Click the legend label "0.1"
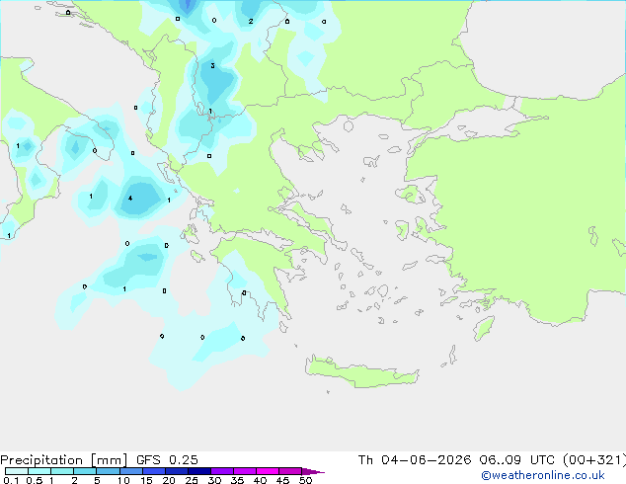The width and height of the screenshot is (626, 484). [11, 480]
